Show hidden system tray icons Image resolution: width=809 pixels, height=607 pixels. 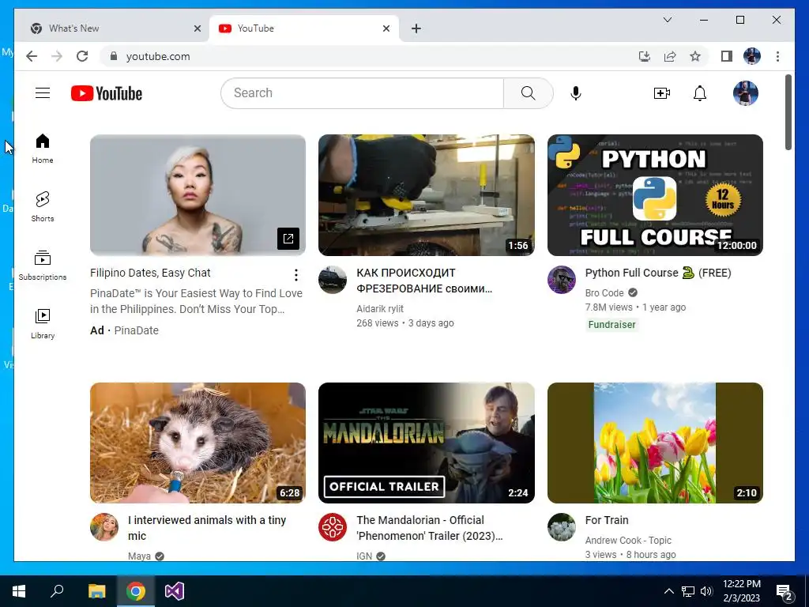click(668, 591)
